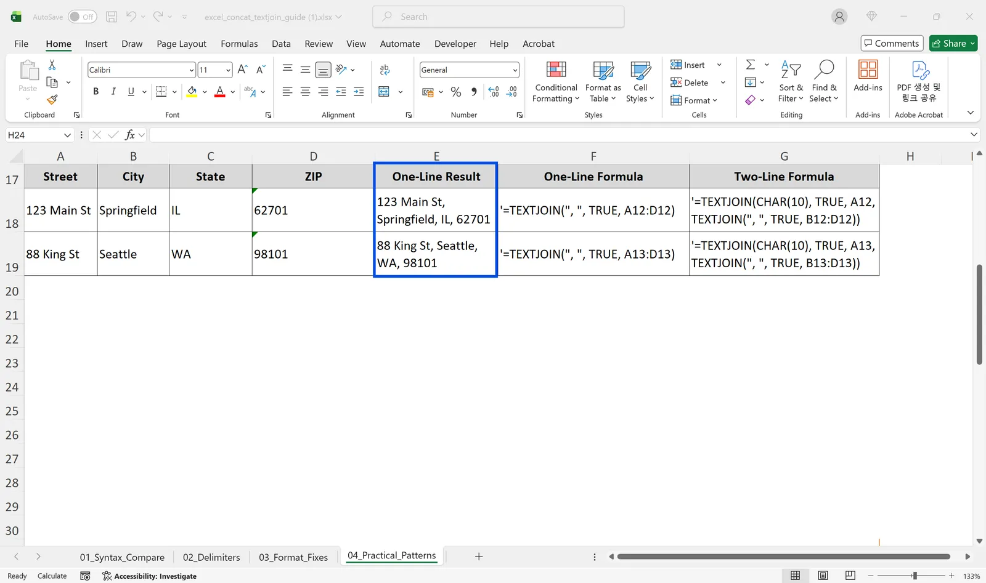Increase indent
The image size is (986, 583).
(359, 92)
